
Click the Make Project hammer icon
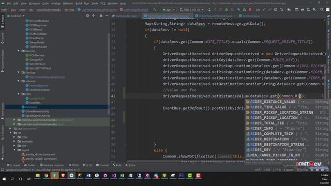(x=155, y=10)
